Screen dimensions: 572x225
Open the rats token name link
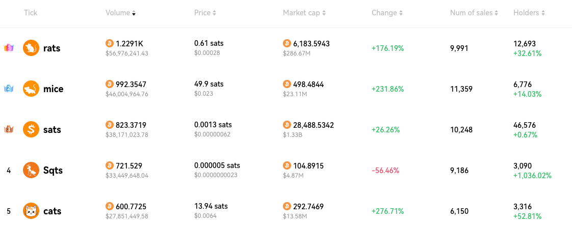[x=52, y=48]
